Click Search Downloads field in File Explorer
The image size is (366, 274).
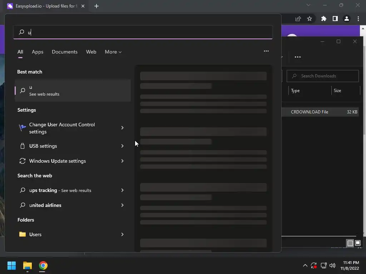coord(323,76)
